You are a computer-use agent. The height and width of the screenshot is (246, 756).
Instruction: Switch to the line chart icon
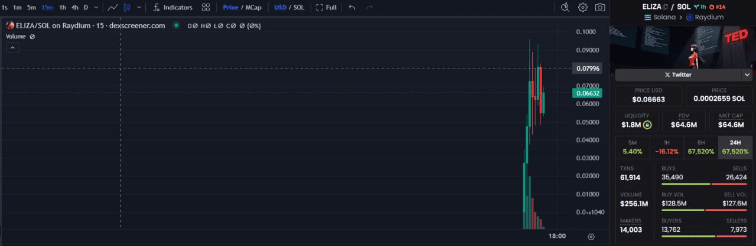[113, 8]
